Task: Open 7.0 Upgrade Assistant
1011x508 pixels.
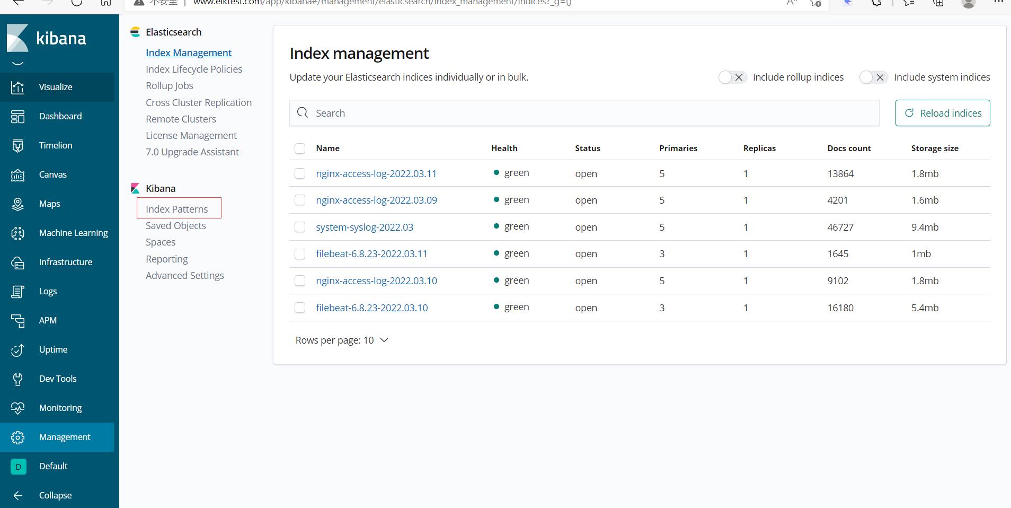Action: coord(192,152)
